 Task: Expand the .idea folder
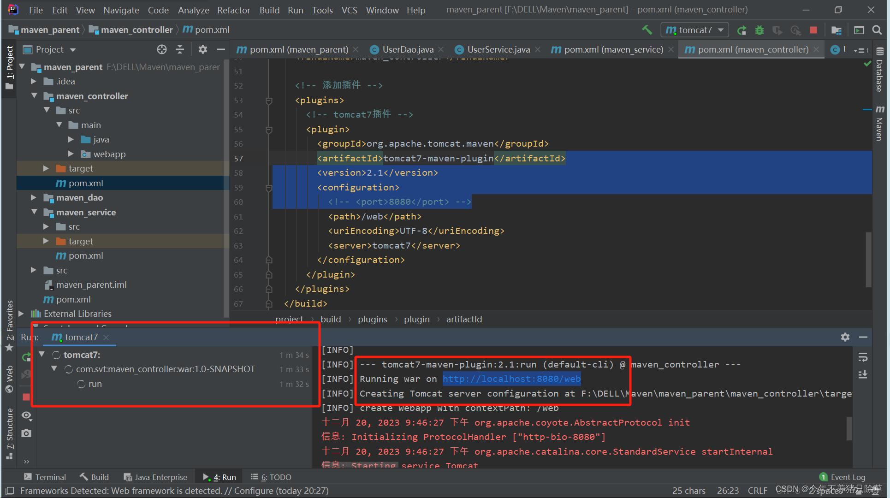pos(34,81)
